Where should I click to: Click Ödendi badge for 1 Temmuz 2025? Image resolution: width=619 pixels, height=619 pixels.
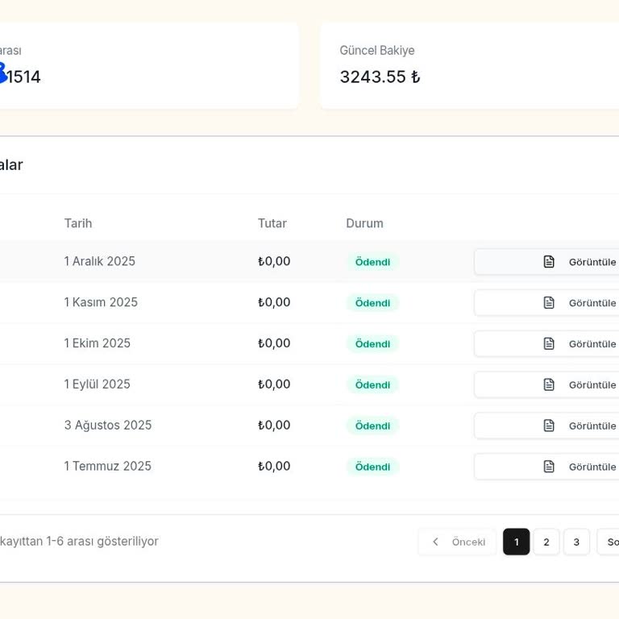(372, 467)
